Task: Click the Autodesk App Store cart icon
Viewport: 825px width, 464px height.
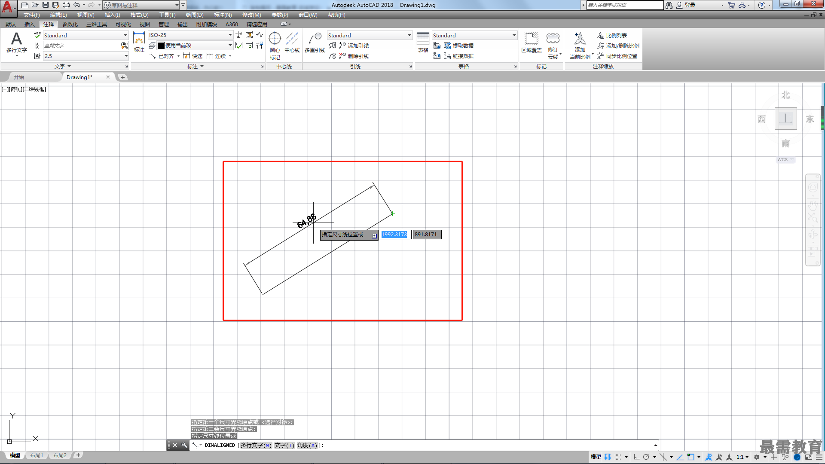Action: (732, 5)
